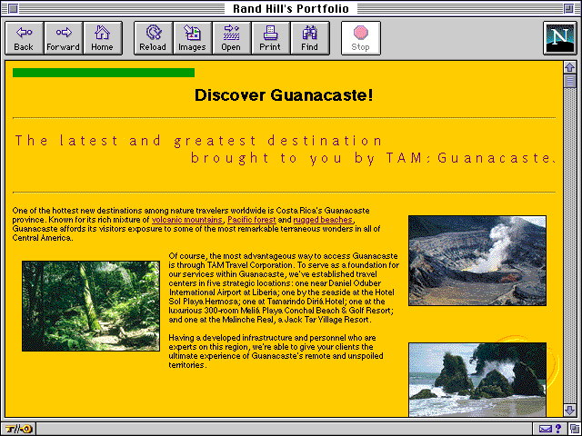The width and height of the screenshot is (582, 436).
Task: Click the security key status icon
Action: (x=19, y=429)
